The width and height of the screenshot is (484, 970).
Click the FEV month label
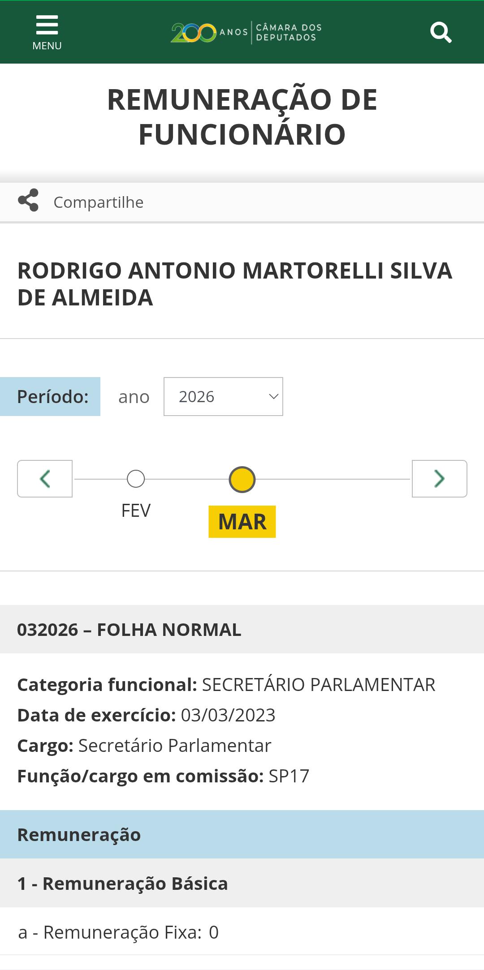tap(136, 511)
